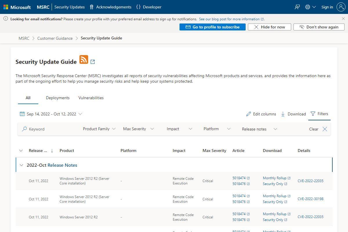This screenshot has height=232, width=348.
Task: Click the Don't show again button
Action: [319, 27]
